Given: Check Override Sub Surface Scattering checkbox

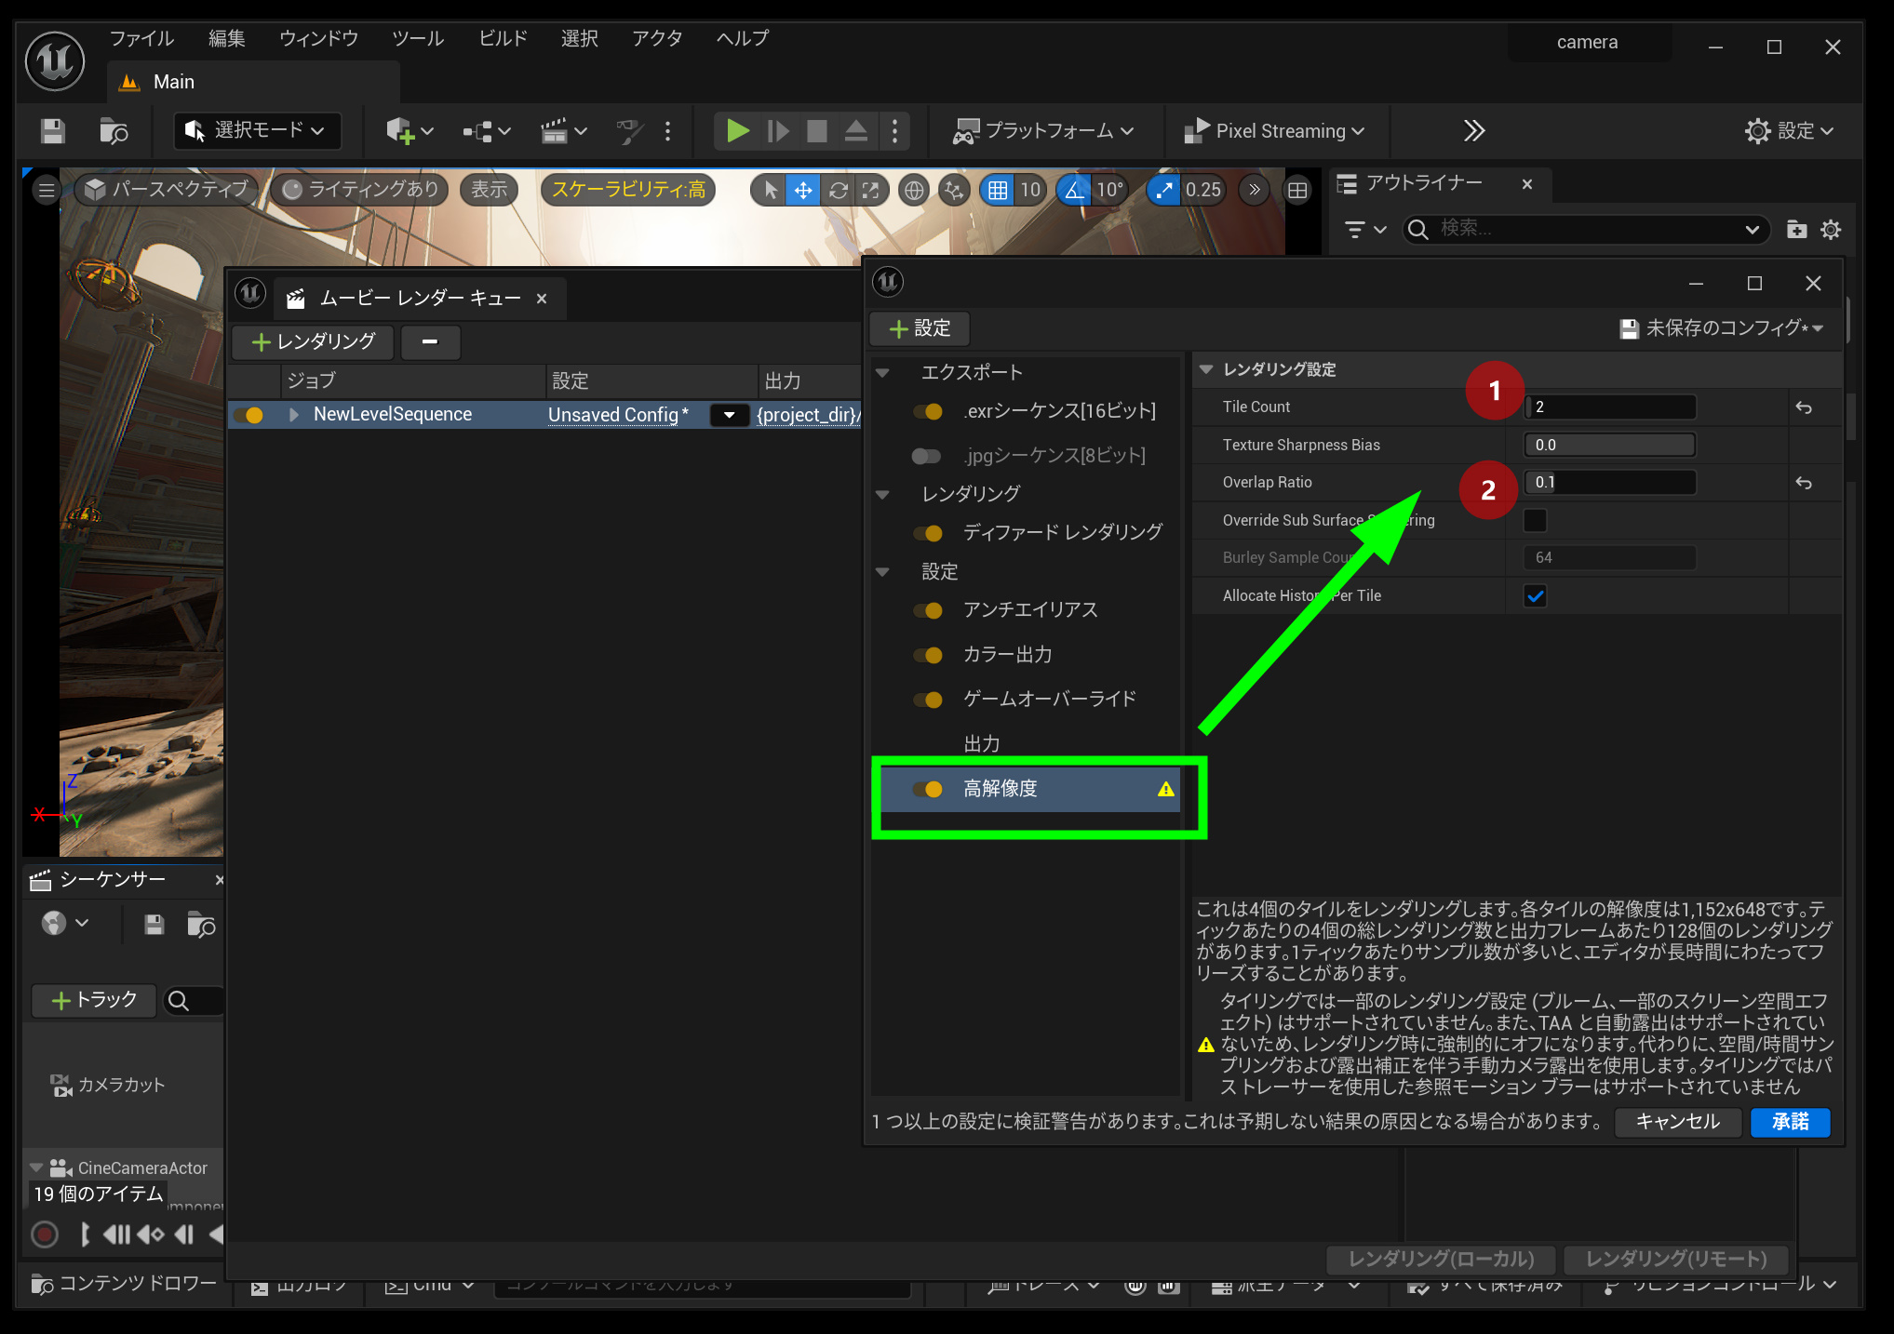Looking at the screenshot, I should click(x=1535, y=520).
